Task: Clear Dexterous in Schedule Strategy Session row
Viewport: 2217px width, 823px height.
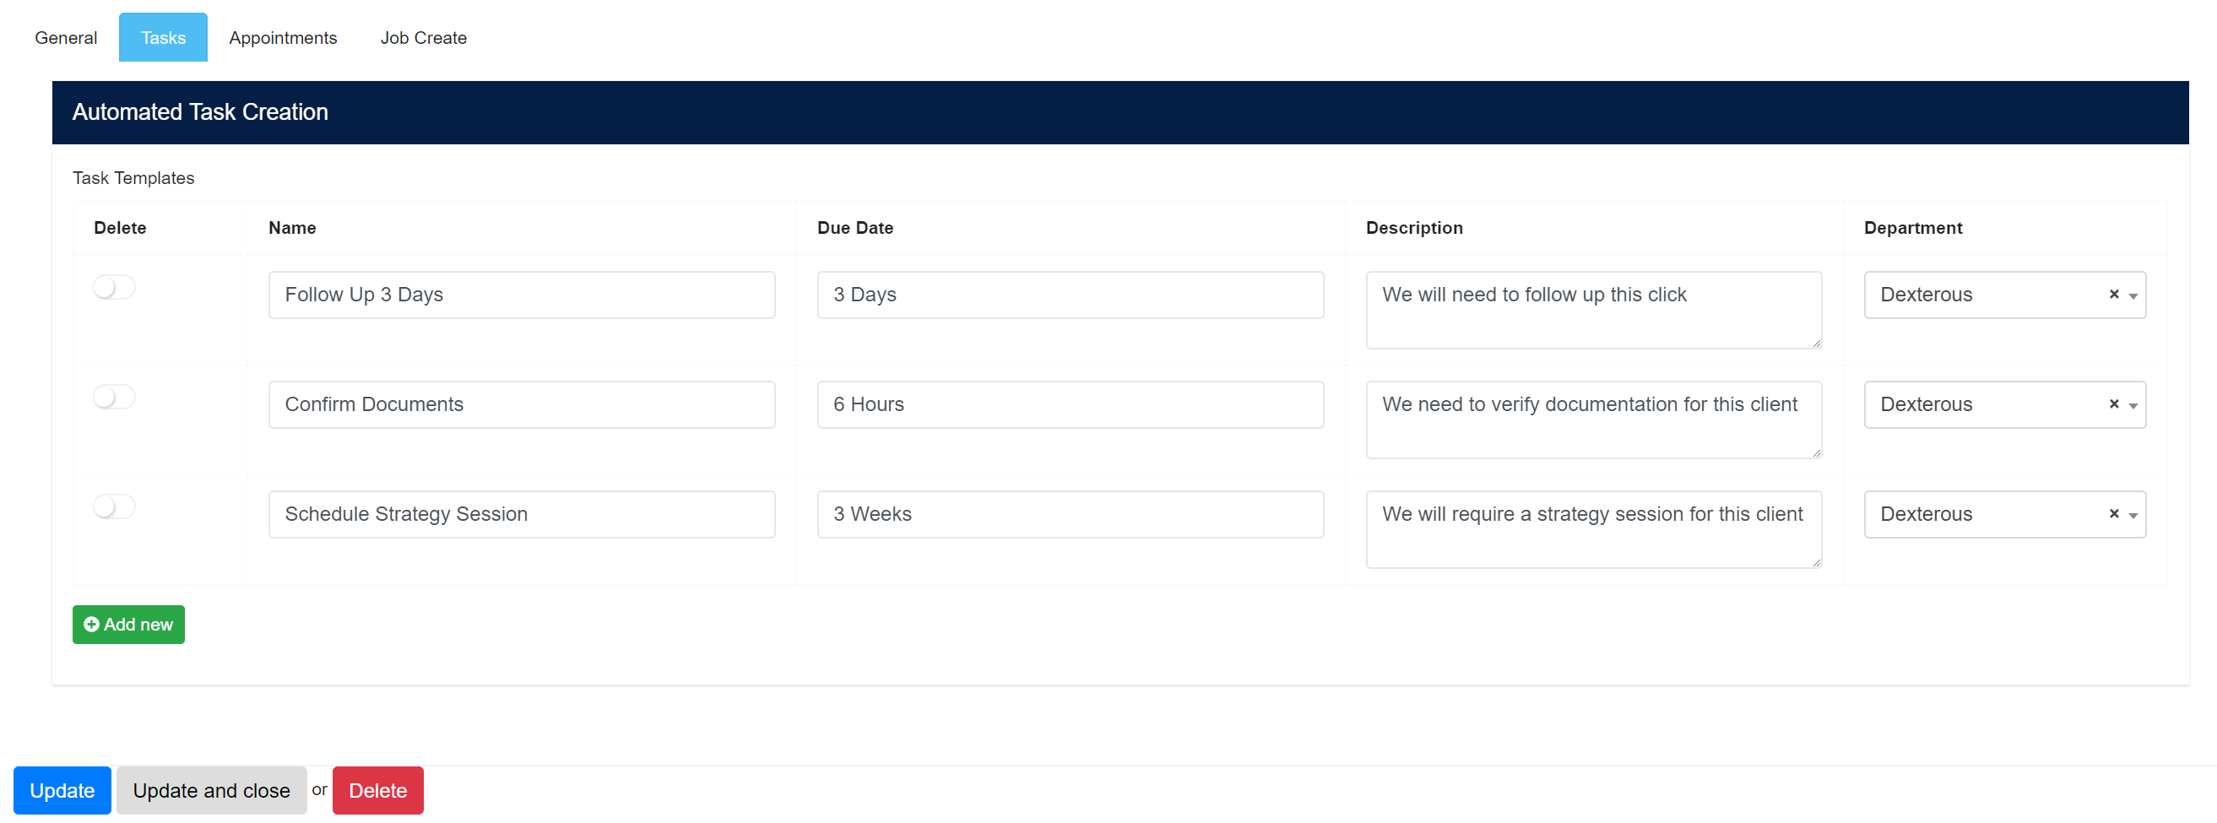Action: pos(2113,513)
